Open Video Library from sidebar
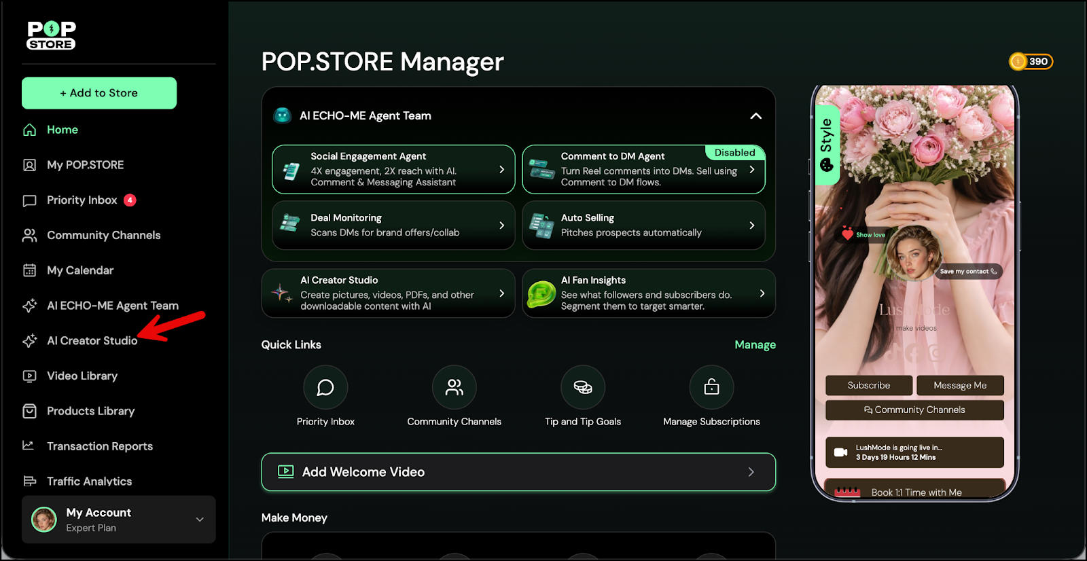 pyautogui.click(x=82, y=376)
